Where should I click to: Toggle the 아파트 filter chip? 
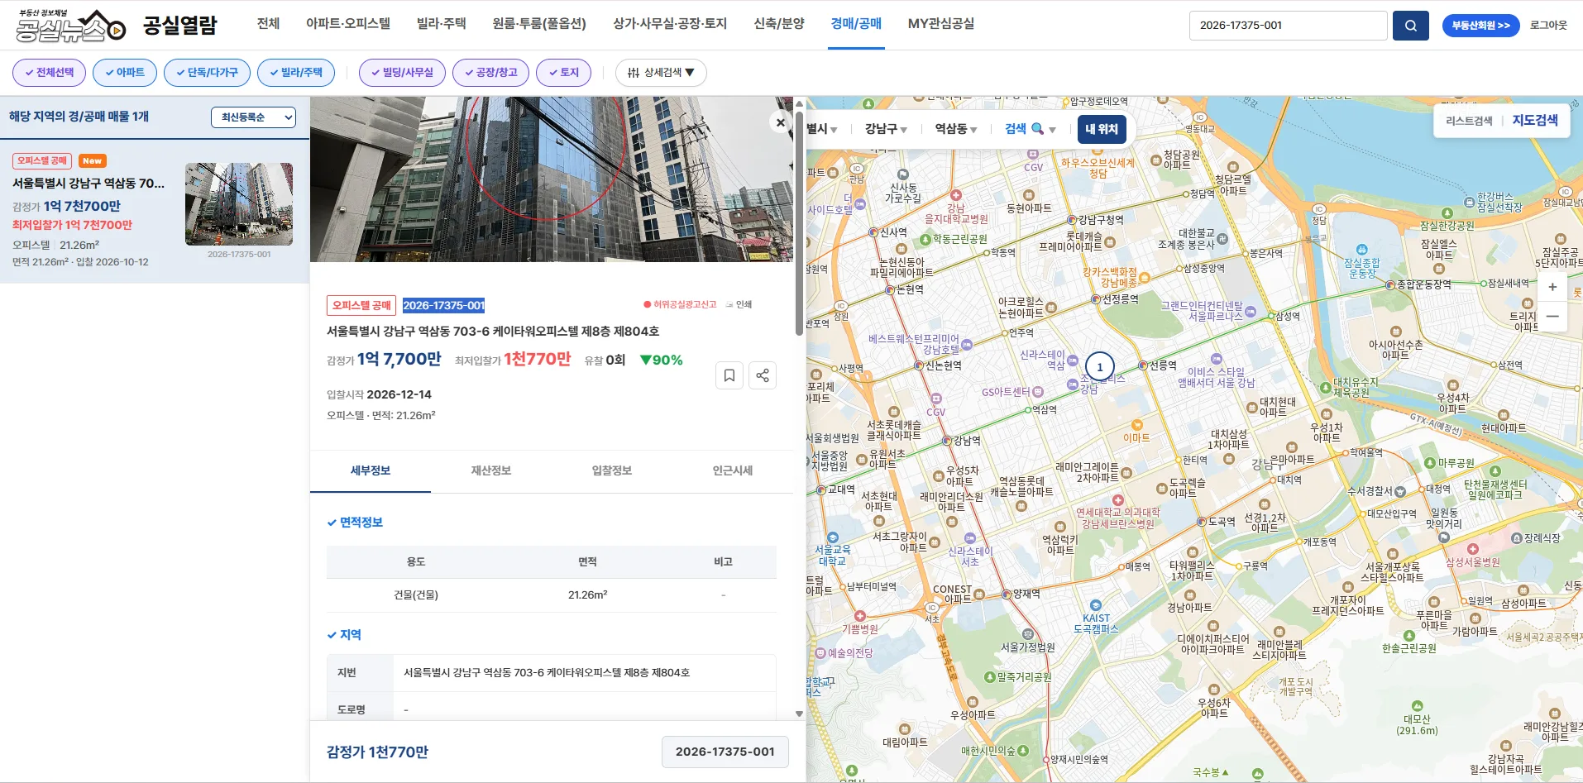coord(125,73)
